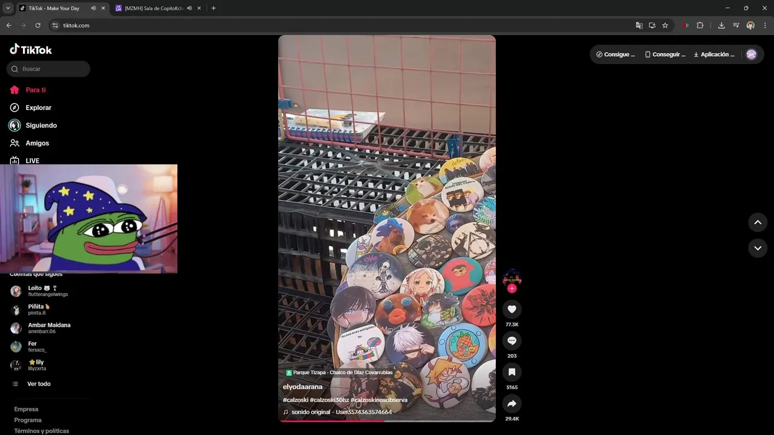Click the #calzoski30hz hashtag
This screenshot has width=774, height=435.
click(330, 400)
